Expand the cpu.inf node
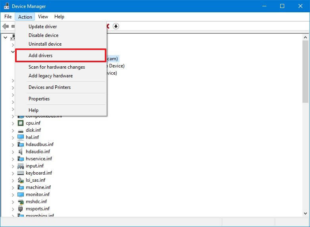310x227 pixels. coord(13,123)
